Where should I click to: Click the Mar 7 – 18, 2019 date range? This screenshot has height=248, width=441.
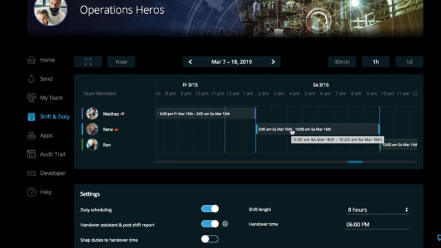click(232, 62)
